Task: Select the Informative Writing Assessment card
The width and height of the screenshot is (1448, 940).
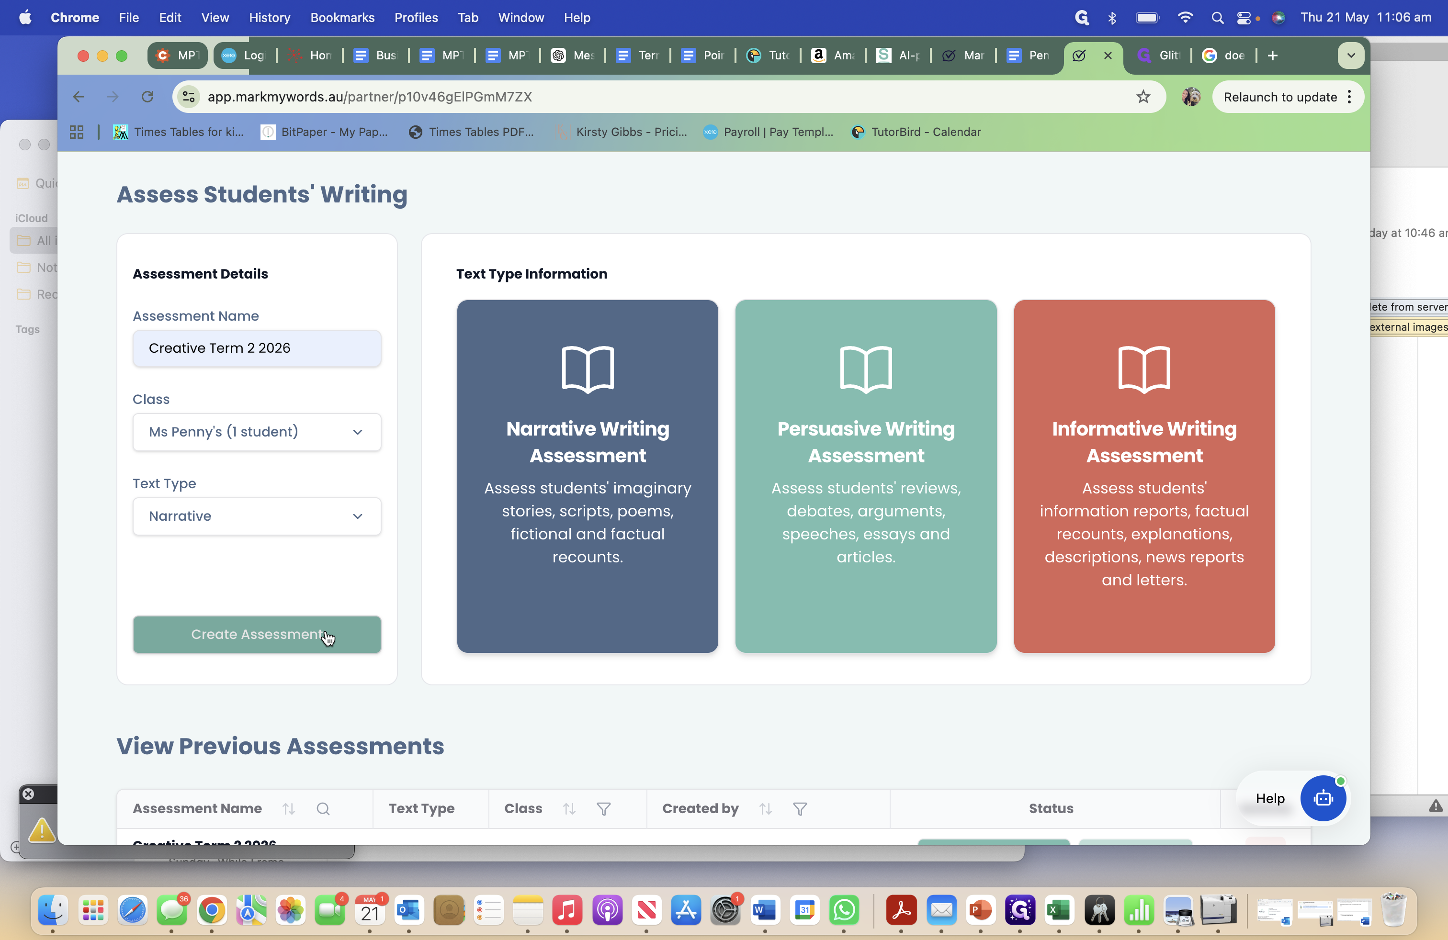Action: [x=1144, y=476]
